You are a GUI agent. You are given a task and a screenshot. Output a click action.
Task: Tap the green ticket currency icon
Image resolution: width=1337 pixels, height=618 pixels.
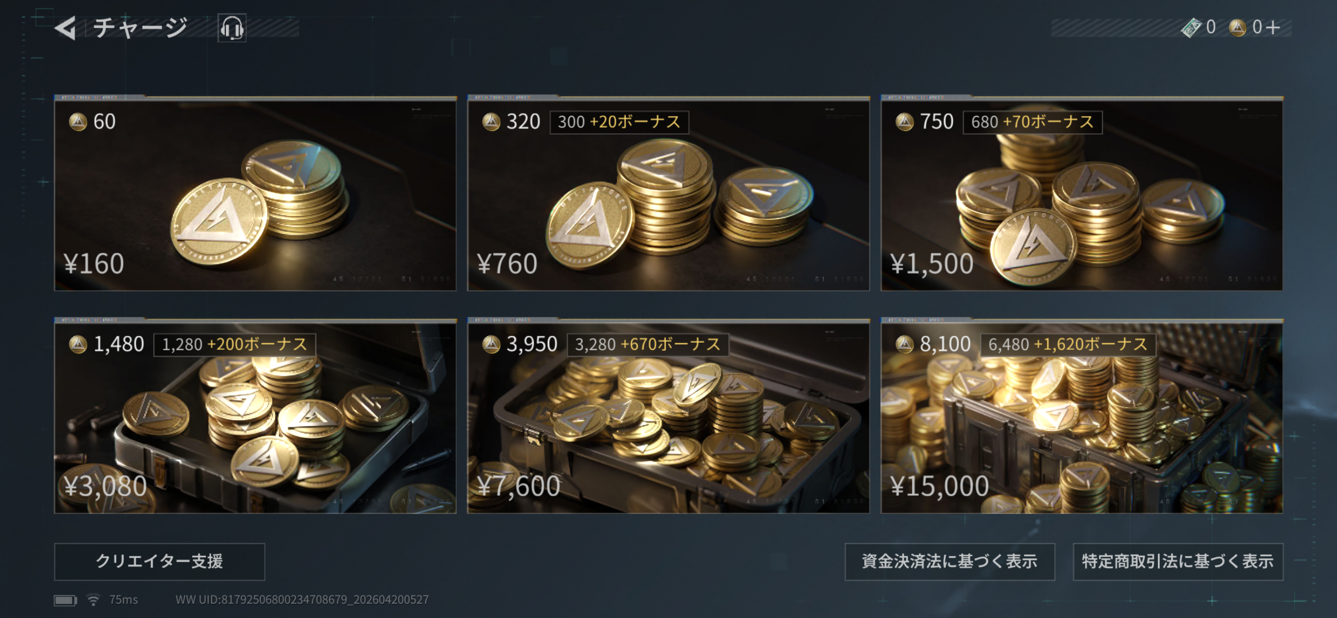click(x=1191, y=27)
